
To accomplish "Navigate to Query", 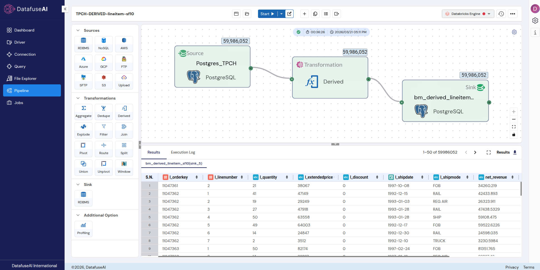I will coord(32,66).
